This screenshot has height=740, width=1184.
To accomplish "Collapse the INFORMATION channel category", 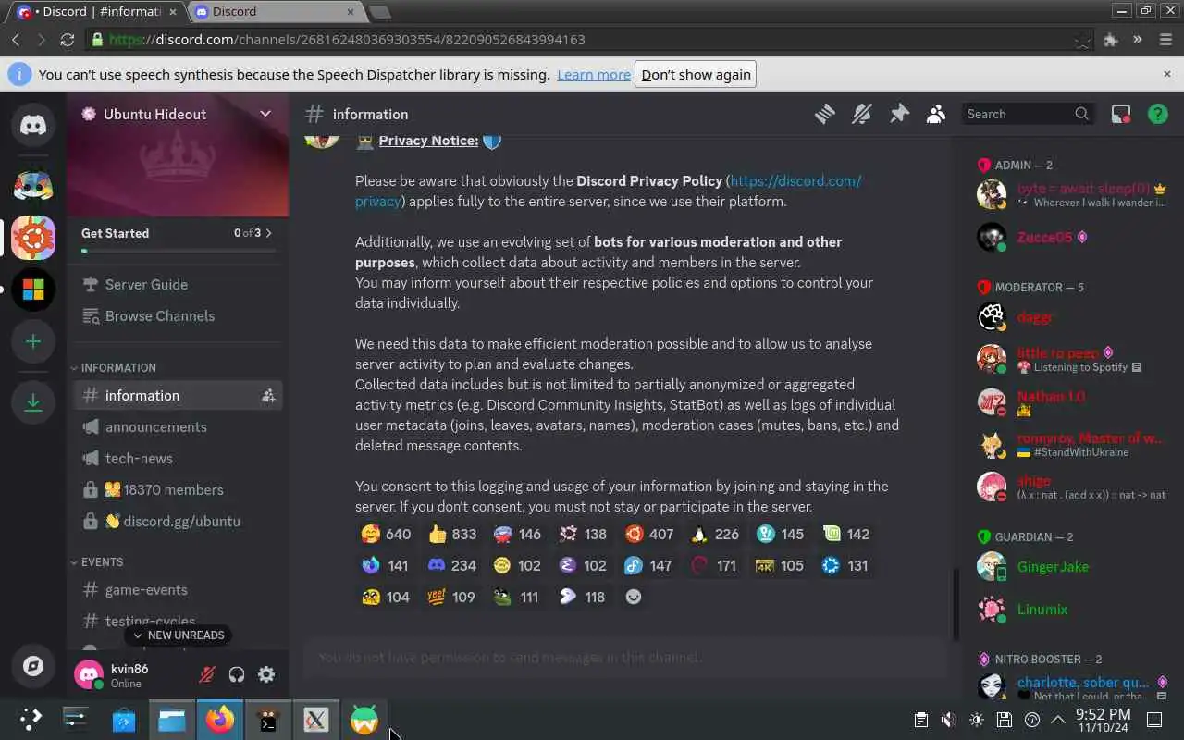I will (x=113, y=367).
